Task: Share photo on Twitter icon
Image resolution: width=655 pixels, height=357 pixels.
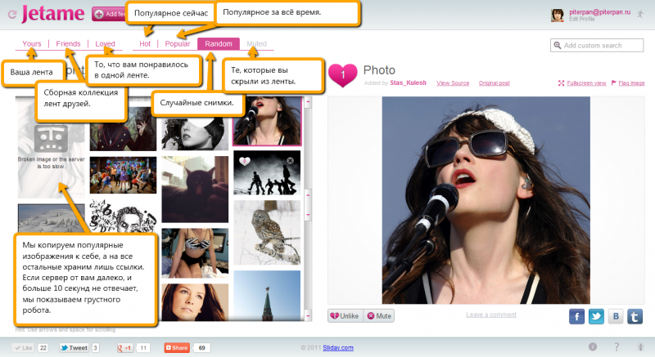Action: [x=596, y=317]
